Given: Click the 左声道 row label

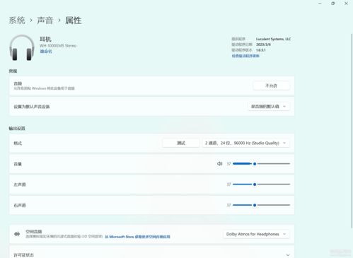Looking at the screenshot, I should (x=20, y=184).
